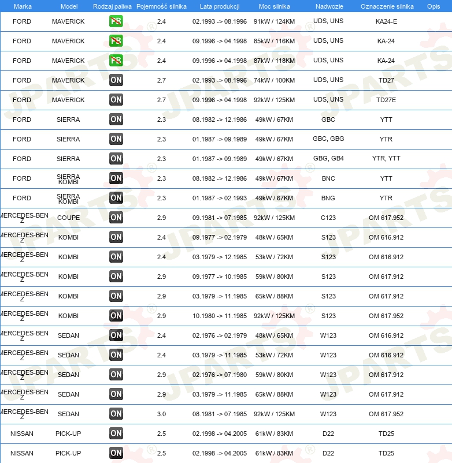
Task: Click the ON diesel icon in the first Nissan Pick-Up row
Action: click(116, 434)
